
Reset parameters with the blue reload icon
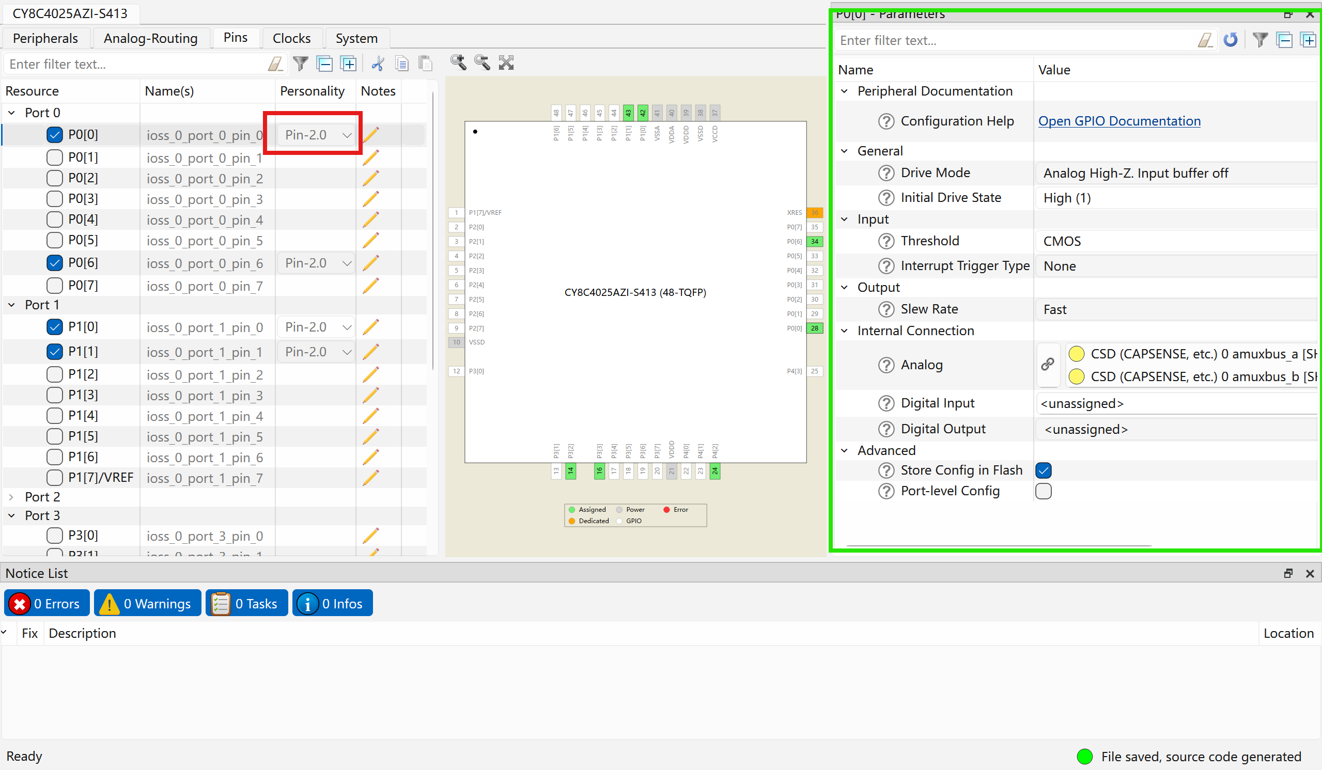point(1230,40)
